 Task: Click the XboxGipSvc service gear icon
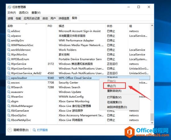[9, 115]
